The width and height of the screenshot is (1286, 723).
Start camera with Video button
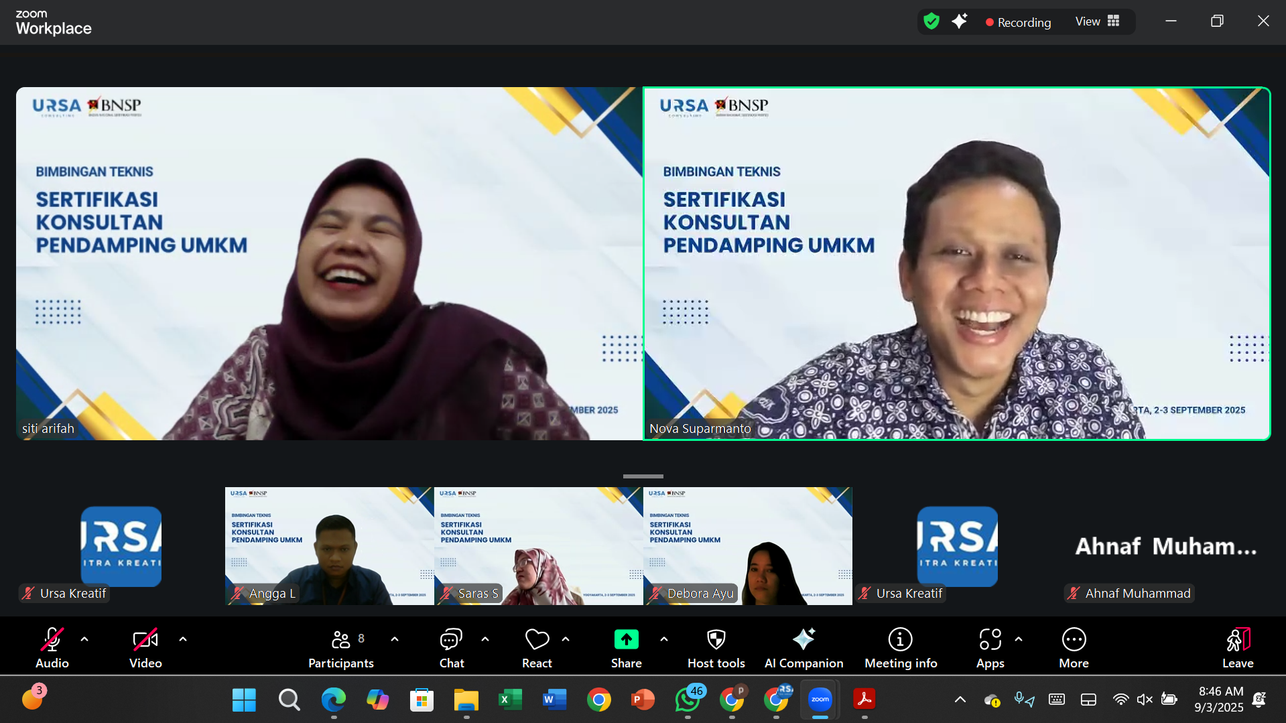145,647
